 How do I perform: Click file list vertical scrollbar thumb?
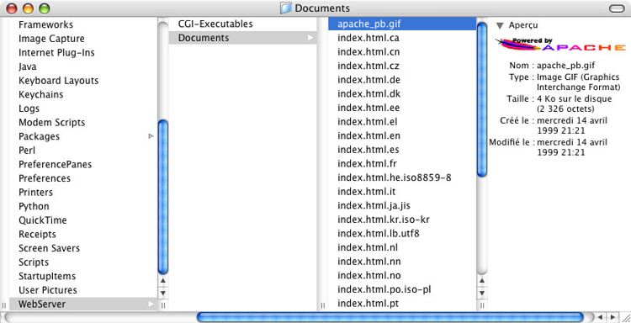pos(482,99)
